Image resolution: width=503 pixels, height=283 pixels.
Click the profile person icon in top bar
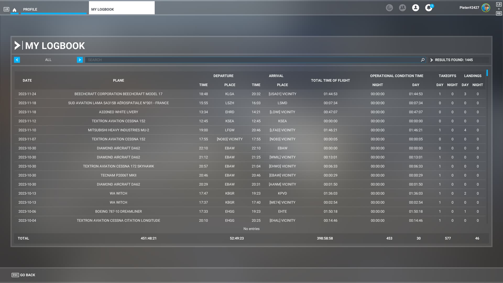[x=415, y=8]
